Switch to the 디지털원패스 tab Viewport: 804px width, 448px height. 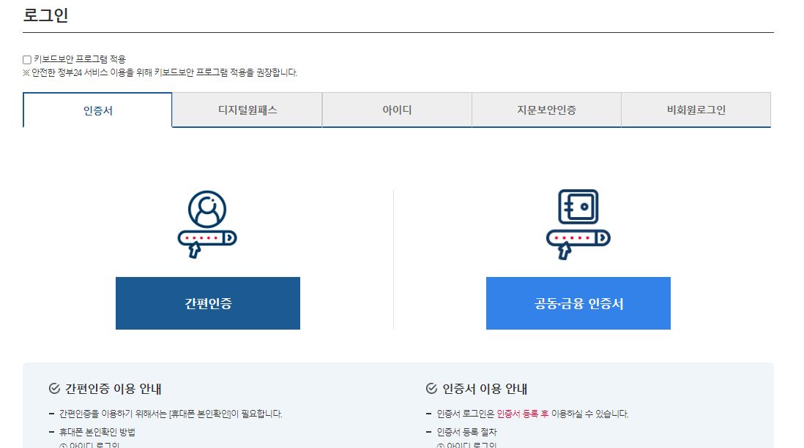click(x=247, y=109)
